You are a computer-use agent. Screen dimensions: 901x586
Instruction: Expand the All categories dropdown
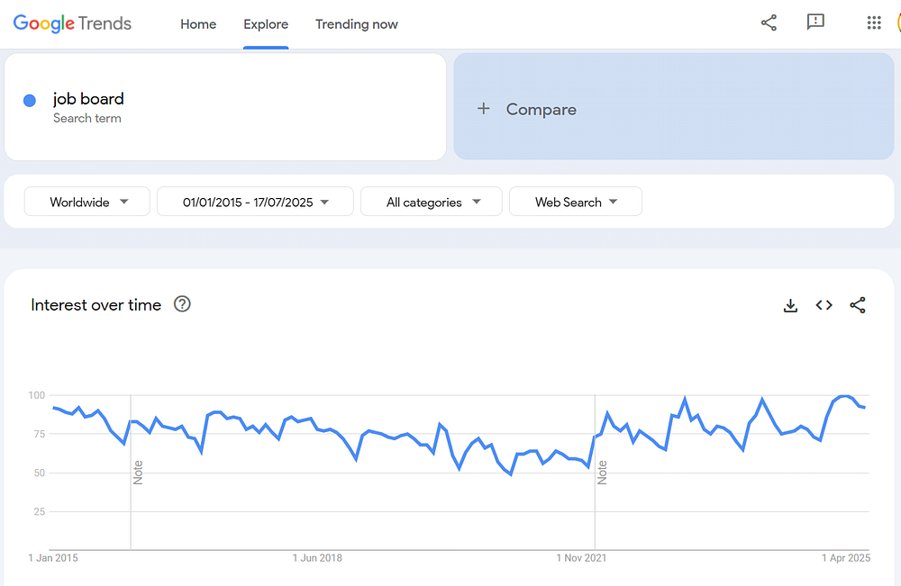click(431, 202)
